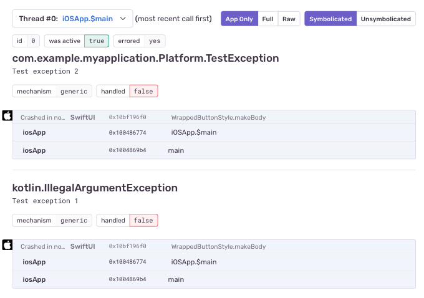Click the 'was active true' tag
This screenshot has height=298, width=424.
click(x=77, y=41)
